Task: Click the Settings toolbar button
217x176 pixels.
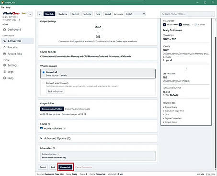Action: pyautogui.click(x=87, y=14)
